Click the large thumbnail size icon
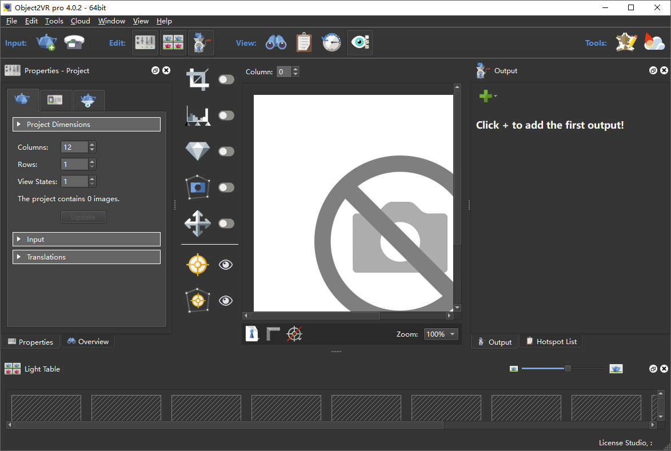This screenshot has width=671, height=451. [x=616, y=369]
